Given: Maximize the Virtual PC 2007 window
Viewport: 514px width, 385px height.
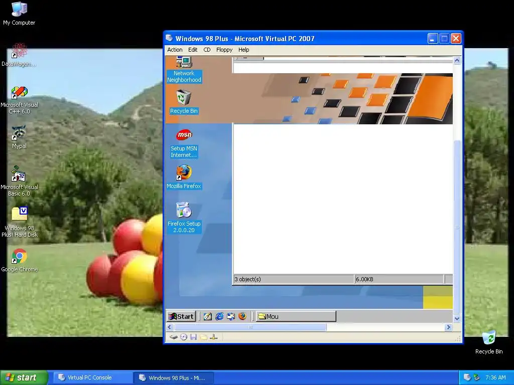Looking at the screenshot, I should [x=444, y=39].
